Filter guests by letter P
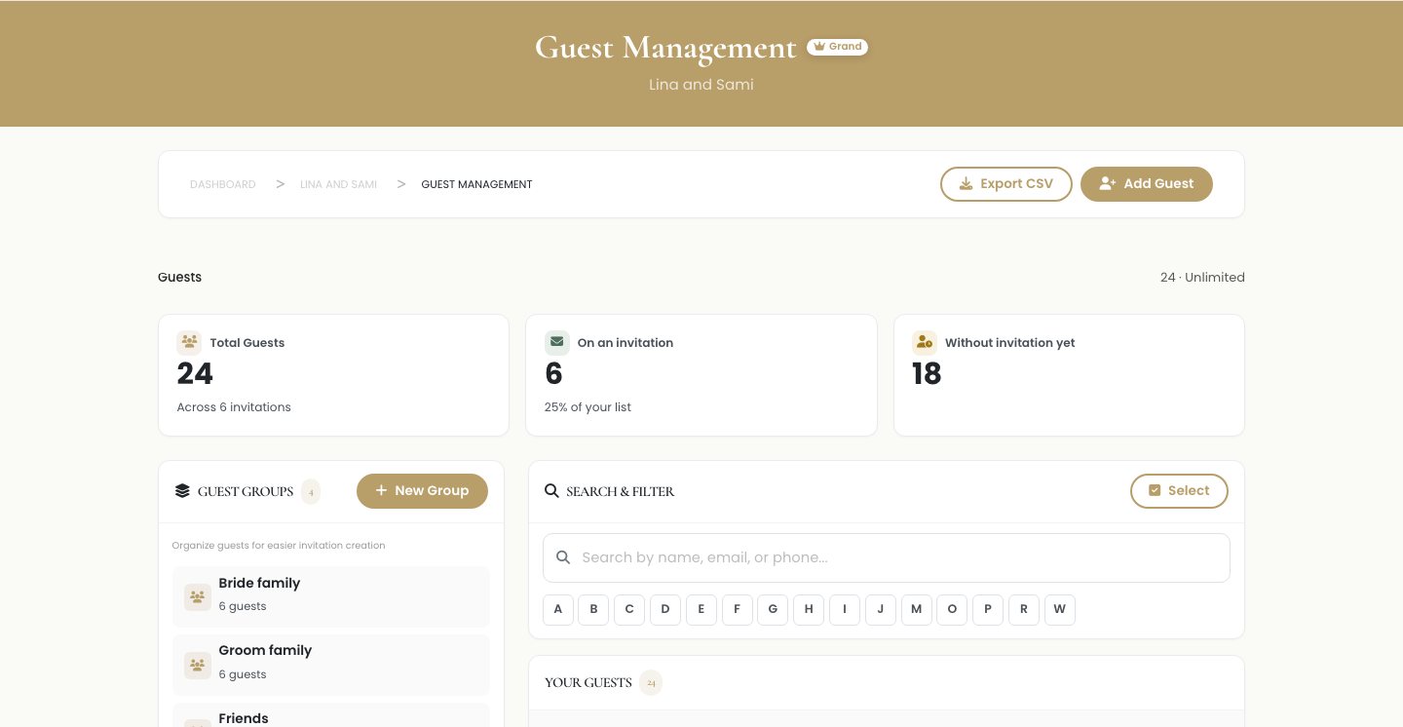The width and height of the screenshot is (1403, 727). pos(988,609)
